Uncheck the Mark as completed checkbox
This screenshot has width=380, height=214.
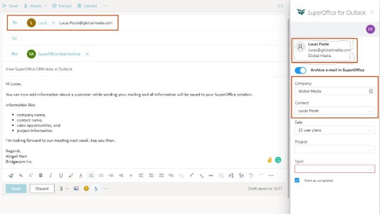297,180
